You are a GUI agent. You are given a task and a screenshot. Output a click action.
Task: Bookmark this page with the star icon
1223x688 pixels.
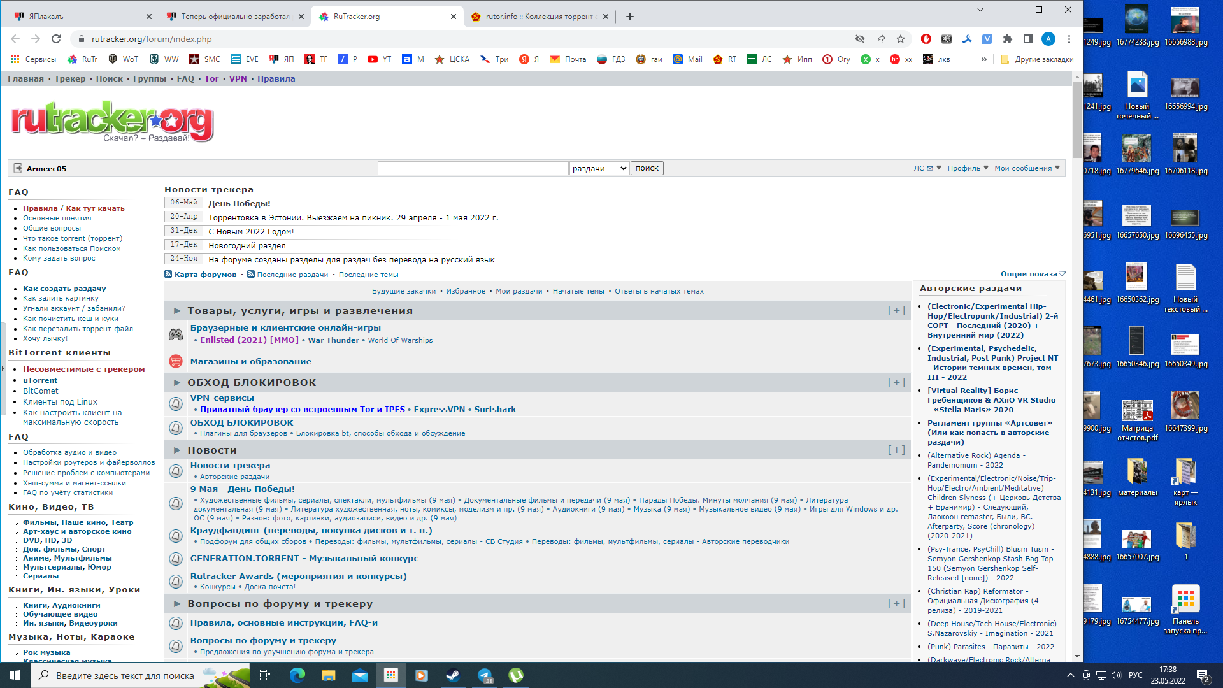900,39
